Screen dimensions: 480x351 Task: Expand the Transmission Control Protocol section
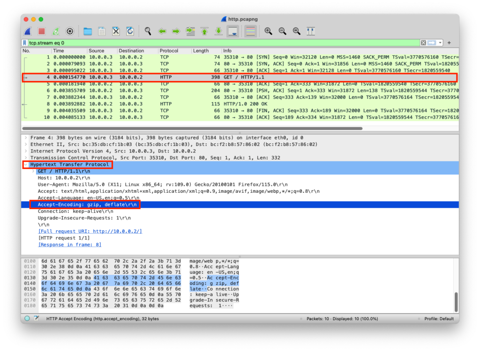[26, 158]
